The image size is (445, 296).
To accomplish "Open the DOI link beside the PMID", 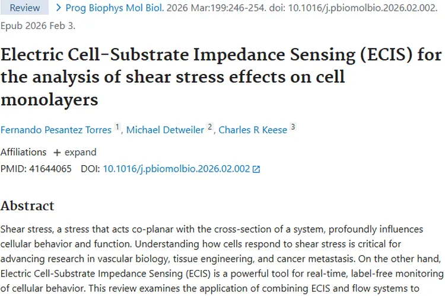I will 176,169.
